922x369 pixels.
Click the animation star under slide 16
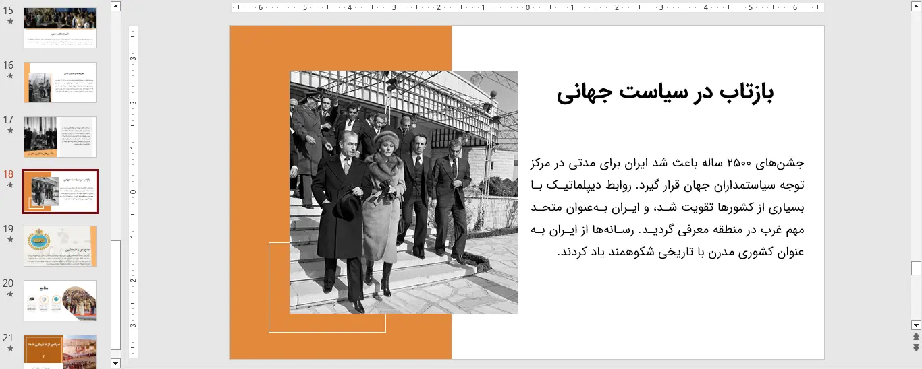[x=9, y=76]
